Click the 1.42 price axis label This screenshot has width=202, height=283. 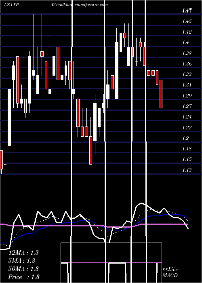[187, 32]
